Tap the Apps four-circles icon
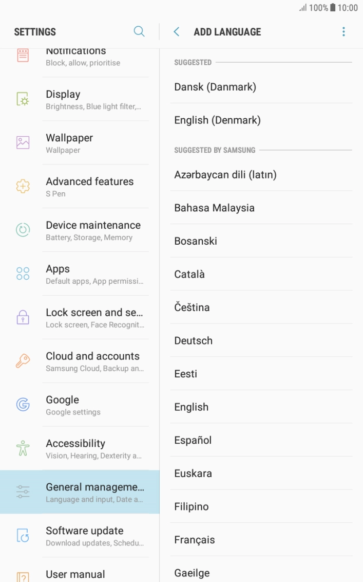 (23, 274)
